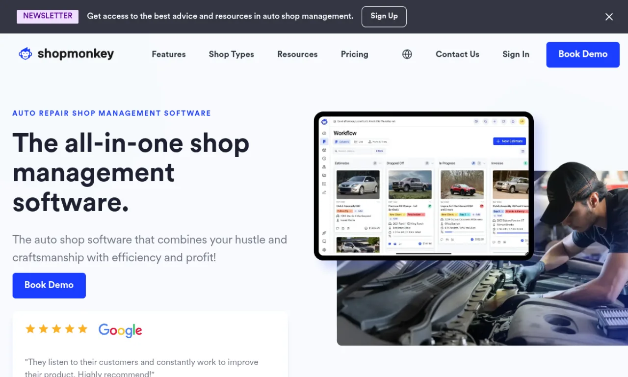This screenshot has width=628, height=377.
Task: Click the calendar icon in mockup sidebar
Action: tap(324, 150)
